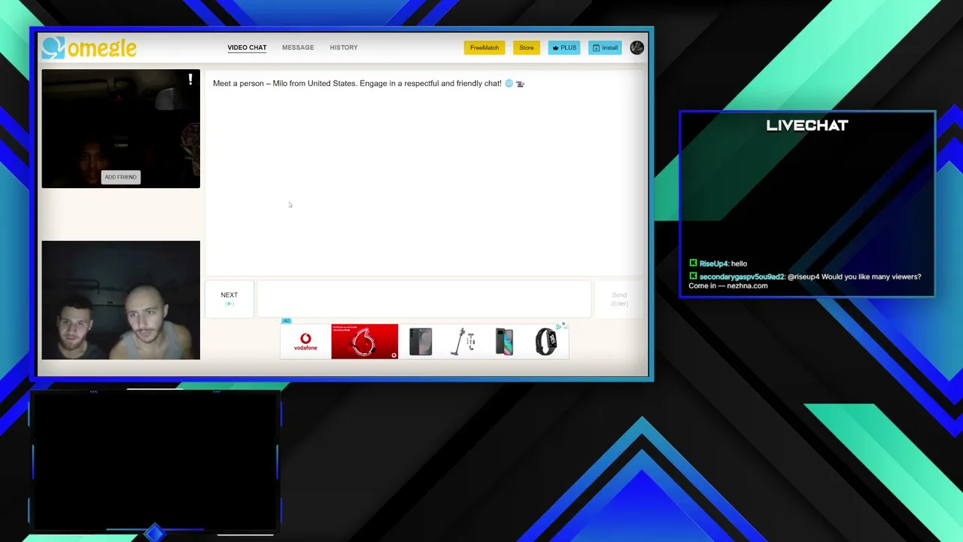Viewport: 963px width, 542px height.
Task: Click the Send message button
Action: [619, 298]
